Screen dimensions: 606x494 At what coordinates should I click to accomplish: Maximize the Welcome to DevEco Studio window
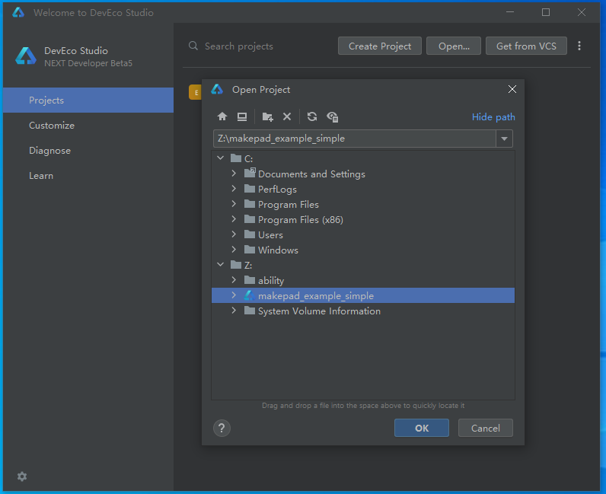coord(546,12)
